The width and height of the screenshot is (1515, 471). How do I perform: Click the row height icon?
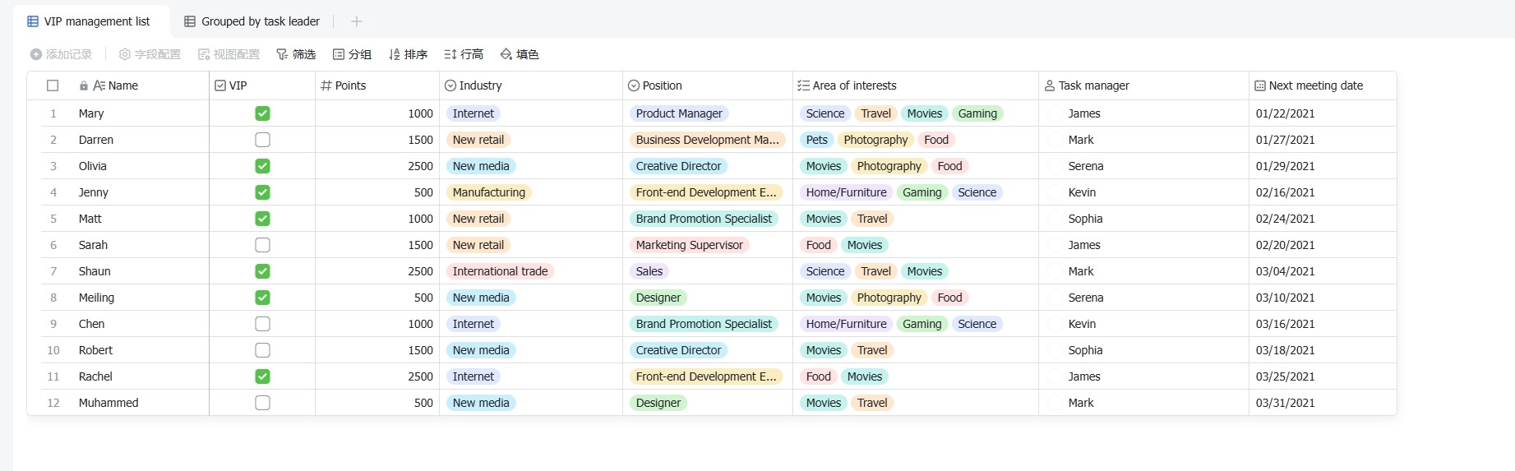[x=450, y=54]
